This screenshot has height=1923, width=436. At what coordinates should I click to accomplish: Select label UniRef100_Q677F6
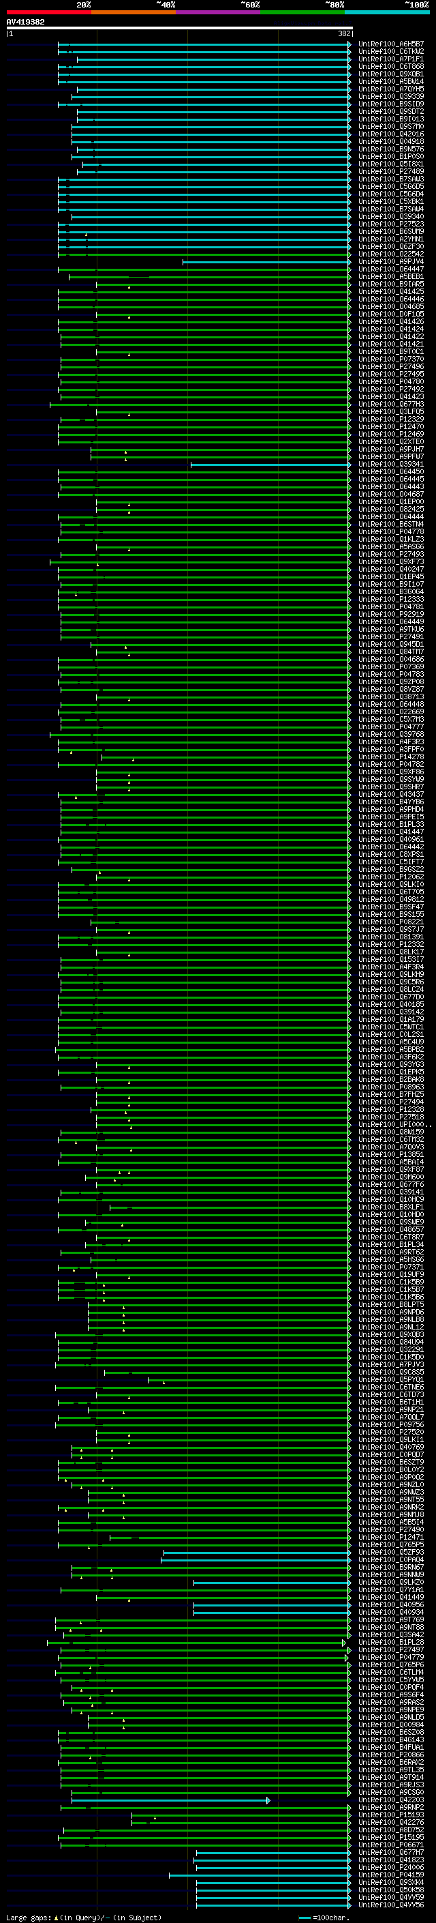390,1185
